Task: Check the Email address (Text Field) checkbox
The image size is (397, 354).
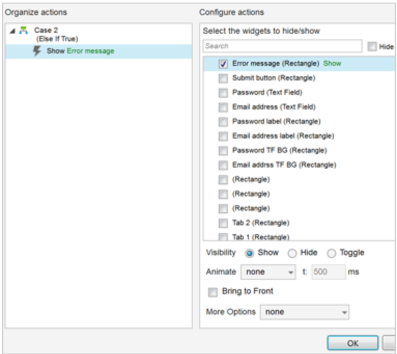Action: pos(223,107)
